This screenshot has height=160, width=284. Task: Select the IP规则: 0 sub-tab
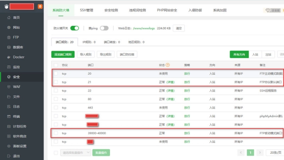click(89, 42)
